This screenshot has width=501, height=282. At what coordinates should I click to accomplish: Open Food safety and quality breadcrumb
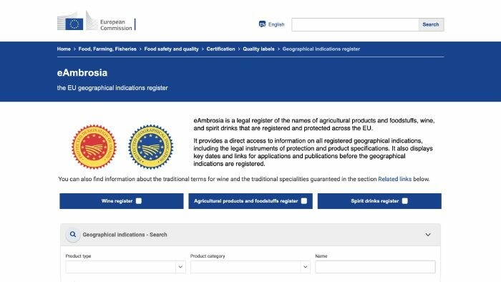(x=171, y=49)
